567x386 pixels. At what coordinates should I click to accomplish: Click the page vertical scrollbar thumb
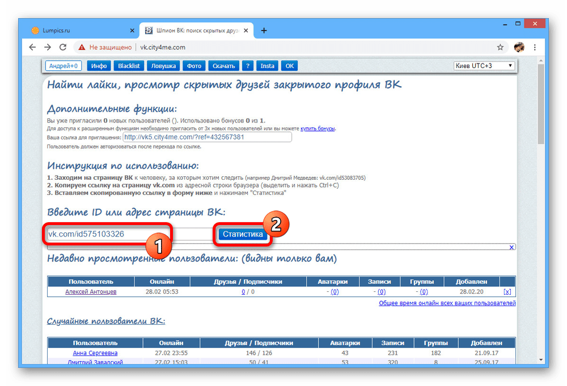(x=540, y=104)
